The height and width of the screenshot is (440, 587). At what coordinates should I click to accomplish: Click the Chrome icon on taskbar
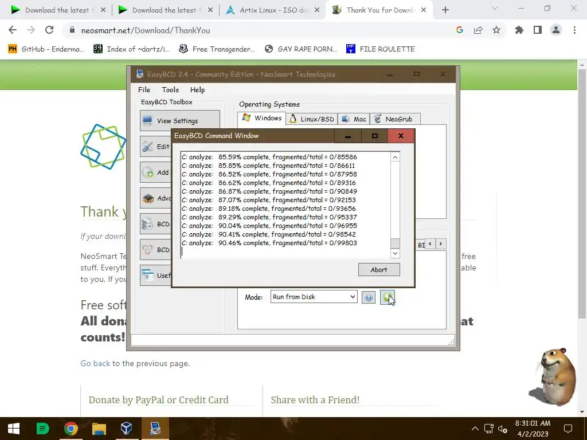(x=71, y=429)
